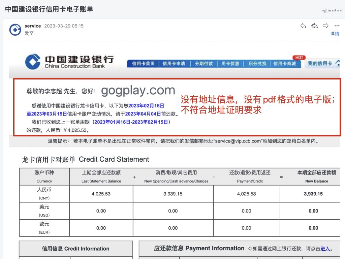Click the reply arrow icon
The width and height of the screenshot is (345, 259).
[303, 26]
